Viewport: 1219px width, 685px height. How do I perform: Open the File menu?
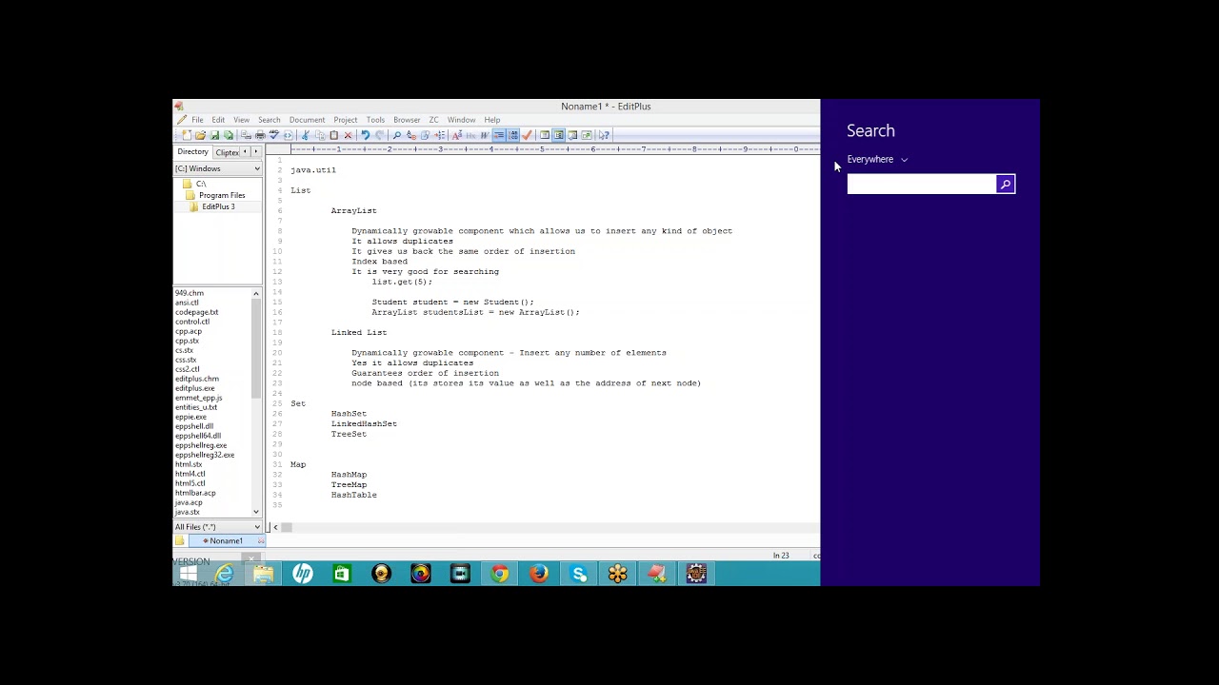point(197,120)
